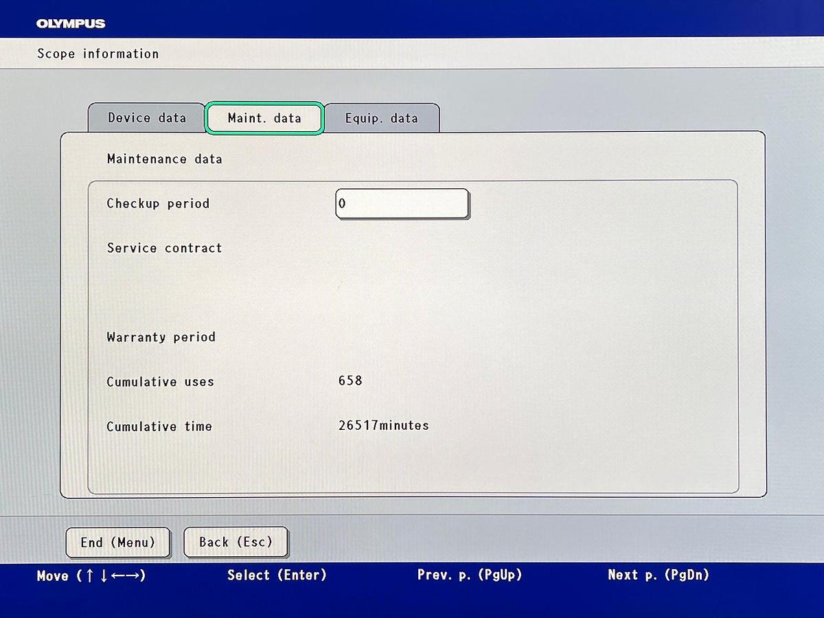Screen dimensions: 824x618
Task: Go back with the Back (Esc) button
Action: coord(236,542)
